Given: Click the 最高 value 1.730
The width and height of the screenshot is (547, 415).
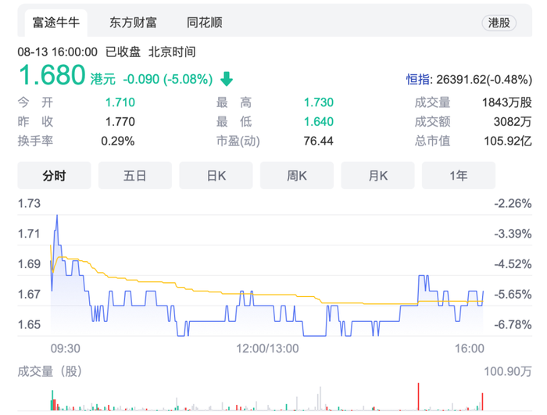Looking at the screenshot, I should (319, 102).
